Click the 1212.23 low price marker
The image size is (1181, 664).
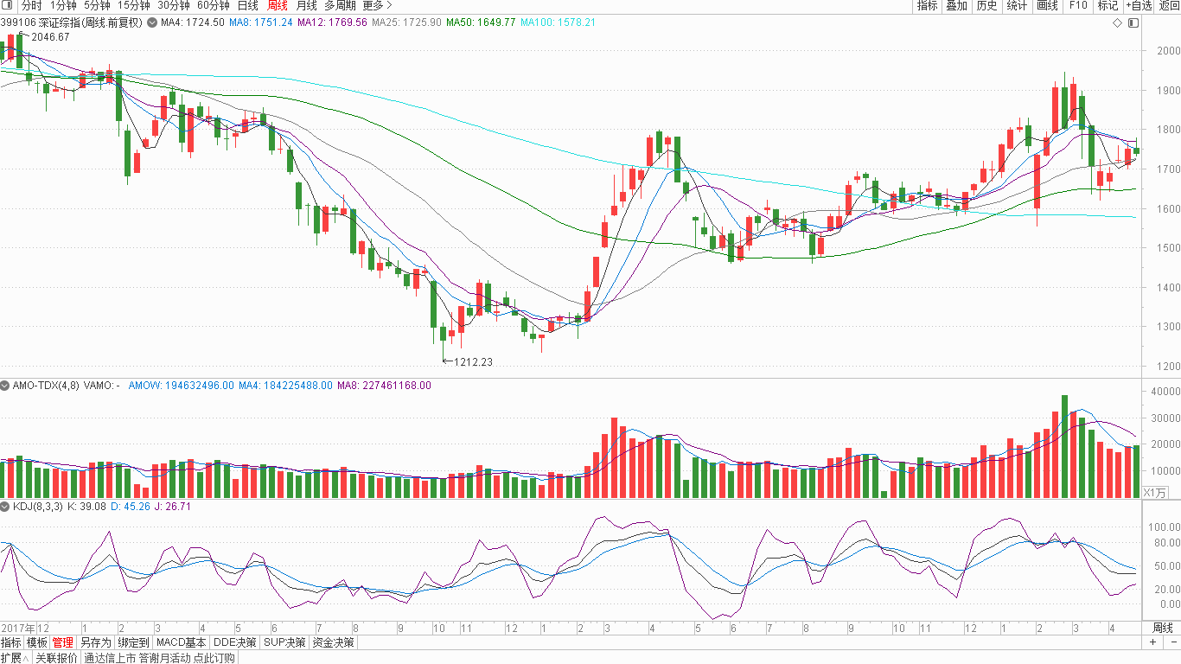pos(473,361)
